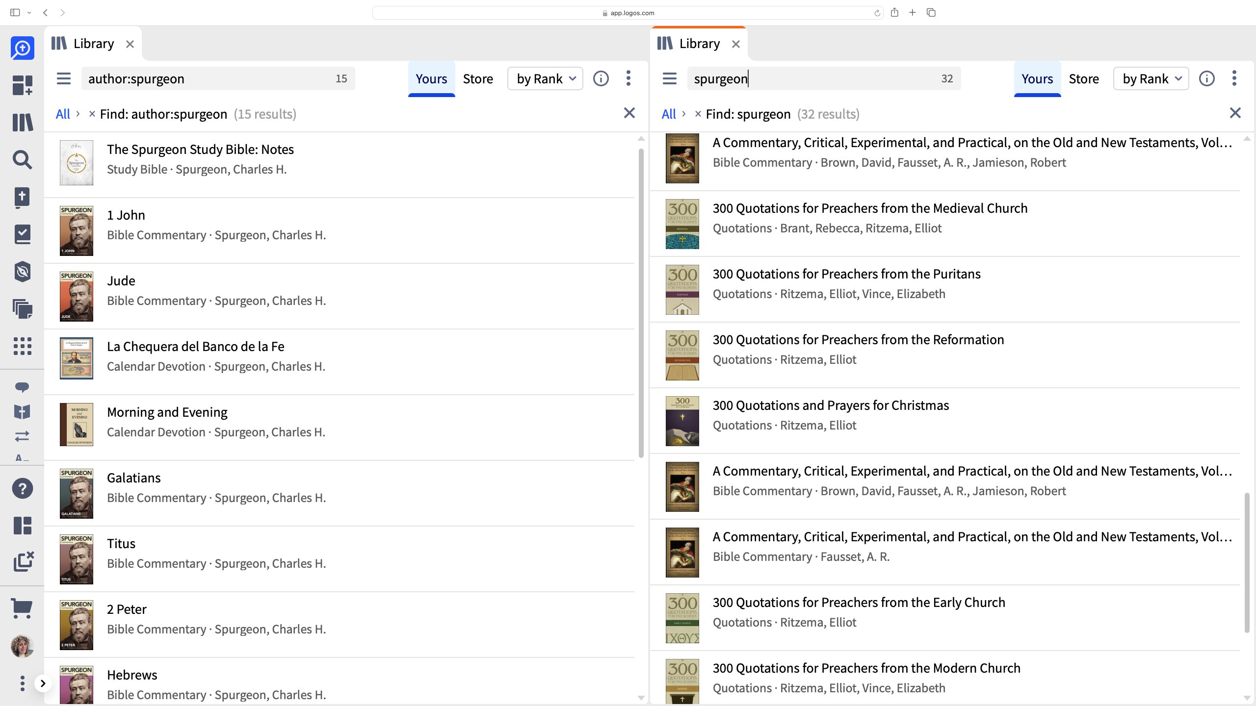Click the right 'spurgeon' search field
This screenshot has width=1256, height=706.
coord(824,78)
